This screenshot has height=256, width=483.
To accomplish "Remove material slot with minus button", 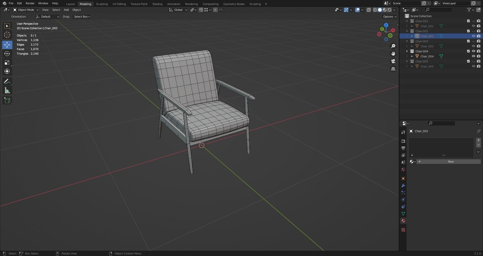I will [x=478, y=145].
